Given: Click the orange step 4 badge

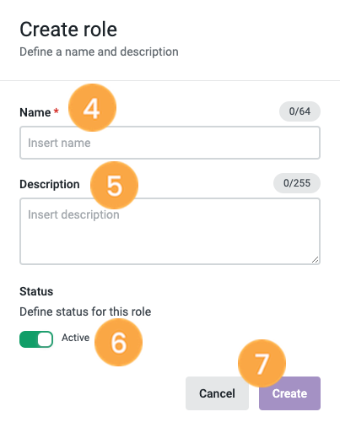Looking at the screenshot, I should pyautogui.click(x=92, y=108).
